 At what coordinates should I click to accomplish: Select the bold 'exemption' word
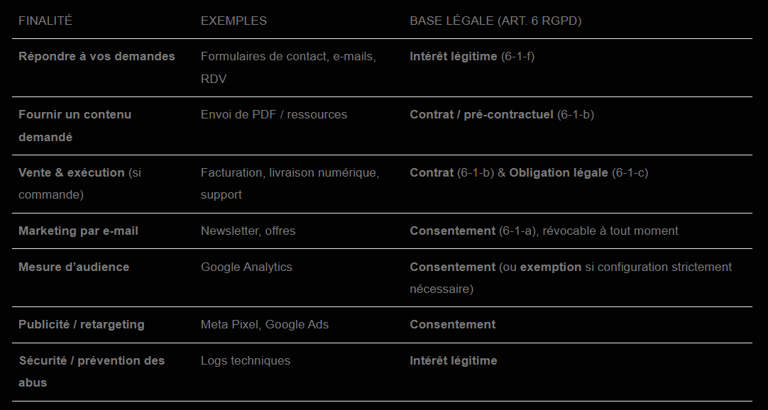coord(551,267)
